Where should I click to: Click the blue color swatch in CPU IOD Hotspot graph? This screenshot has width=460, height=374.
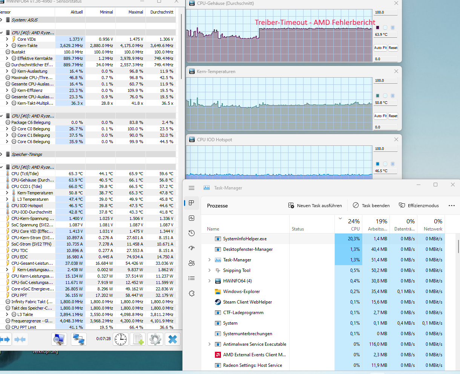(377, 164)
